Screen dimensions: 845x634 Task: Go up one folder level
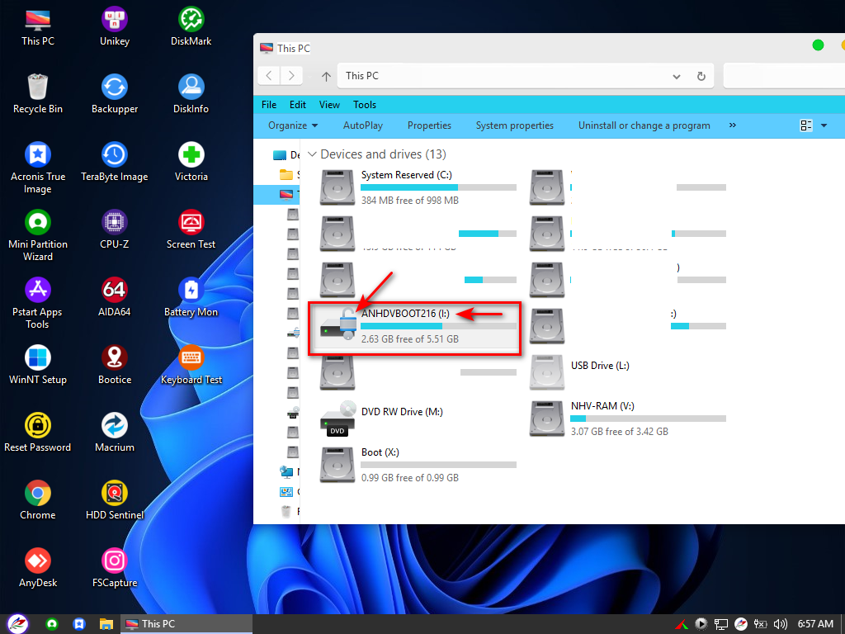(x=326, y=76)
